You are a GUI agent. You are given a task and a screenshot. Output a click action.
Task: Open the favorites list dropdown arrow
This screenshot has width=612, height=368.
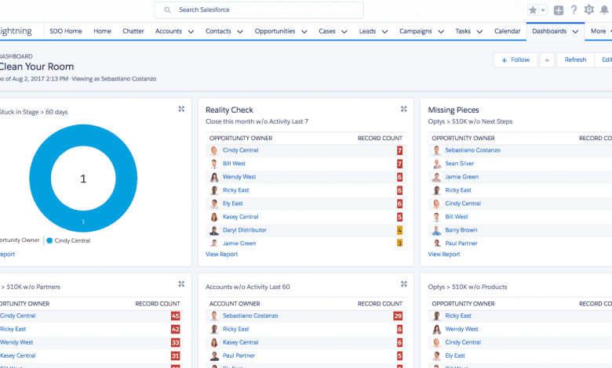pos(543,10)
